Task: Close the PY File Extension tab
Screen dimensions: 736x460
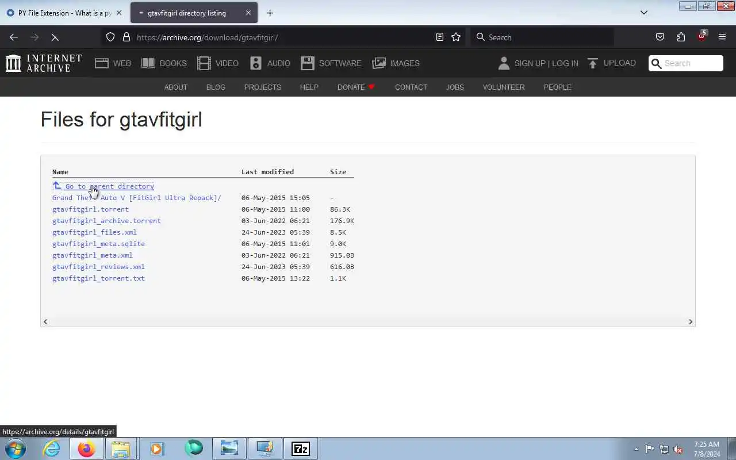Action: point(119,13)
